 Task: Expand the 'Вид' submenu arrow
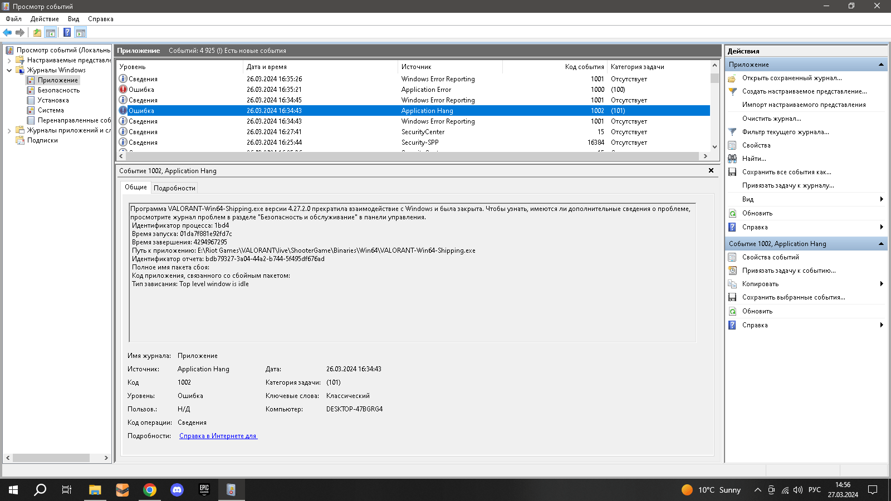(882, 199)
